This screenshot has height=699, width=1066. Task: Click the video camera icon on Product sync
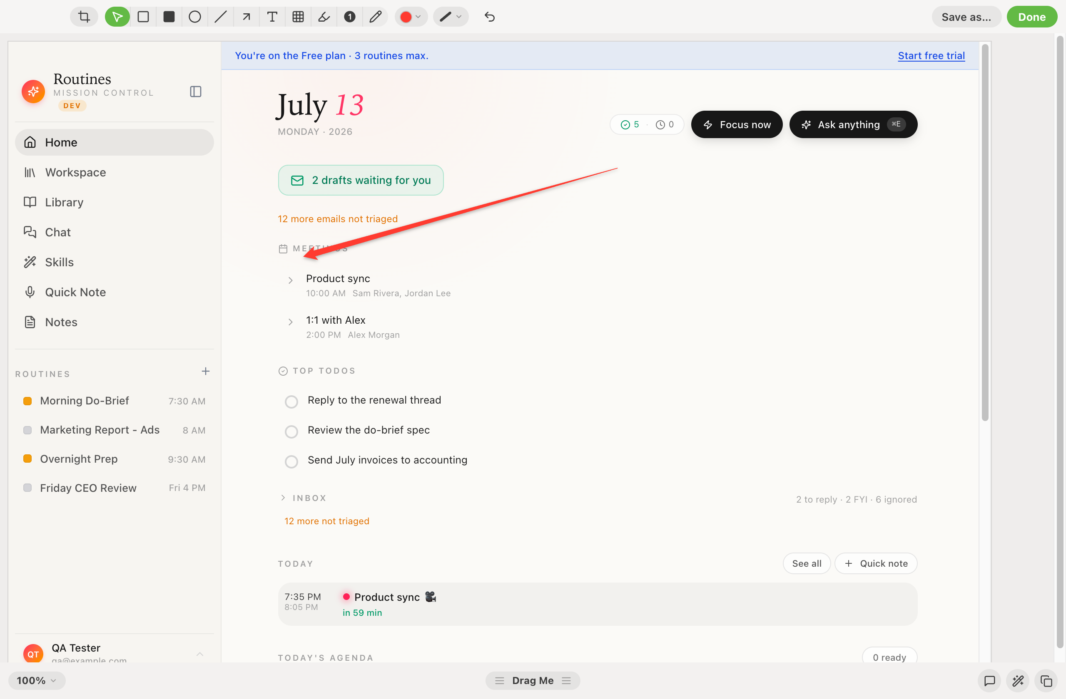coord(431,597)
